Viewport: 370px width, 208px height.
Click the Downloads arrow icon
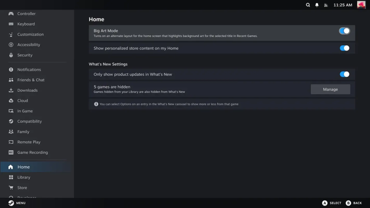[11, 90]
